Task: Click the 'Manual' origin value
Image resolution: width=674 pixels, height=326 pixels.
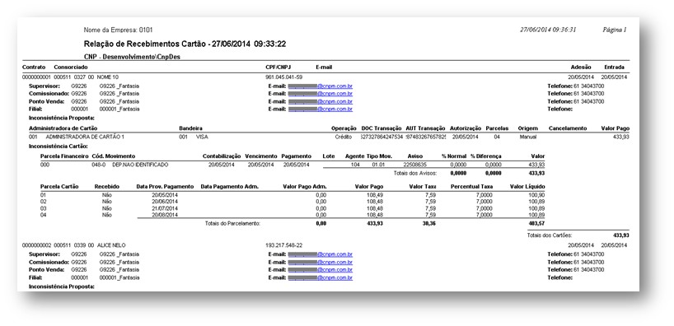Action: click(x=528, y=137)
